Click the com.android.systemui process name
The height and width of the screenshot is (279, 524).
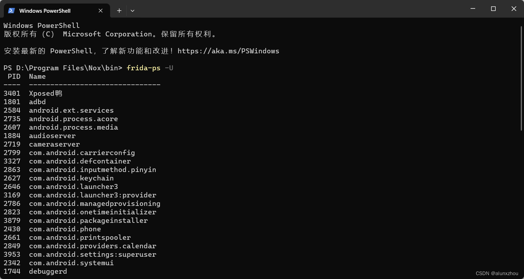(71, 263)
